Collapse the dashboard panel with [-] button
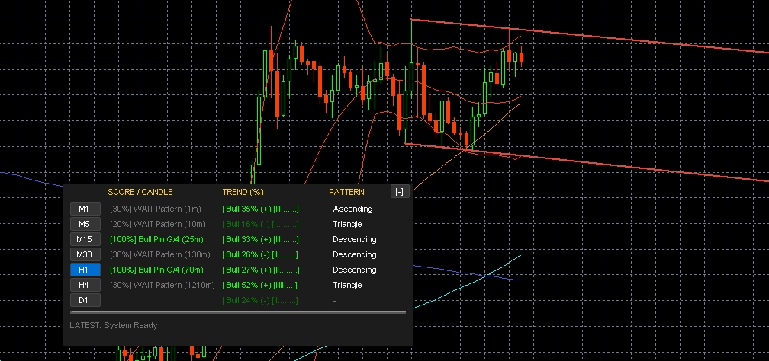This screenshot has height=361, width=769. point(399,192)
